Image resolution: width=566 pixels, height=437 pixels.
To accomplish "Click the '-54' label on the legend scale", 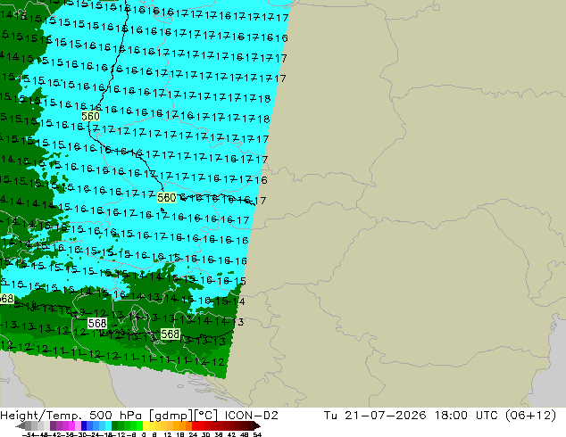I will point(29,434).
